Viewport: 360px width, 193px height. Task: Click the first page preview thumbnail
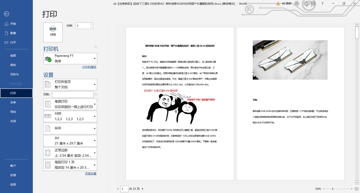click(x=180, y=103)
